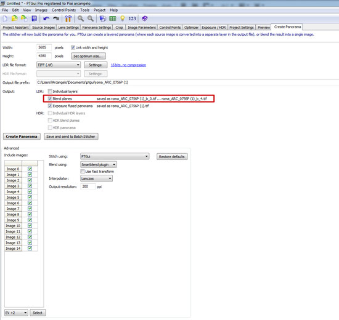The image size is (339, 320).
Task: Click the light bulb toolbar icon
Action: click(123, 19)
